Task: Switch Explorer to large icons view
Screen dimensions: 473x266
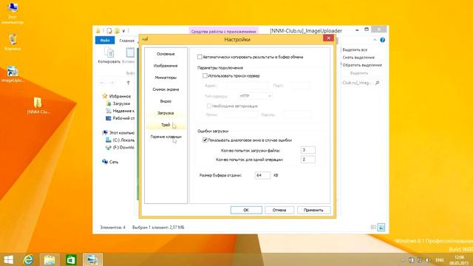Action: click(x=381, y=227)
